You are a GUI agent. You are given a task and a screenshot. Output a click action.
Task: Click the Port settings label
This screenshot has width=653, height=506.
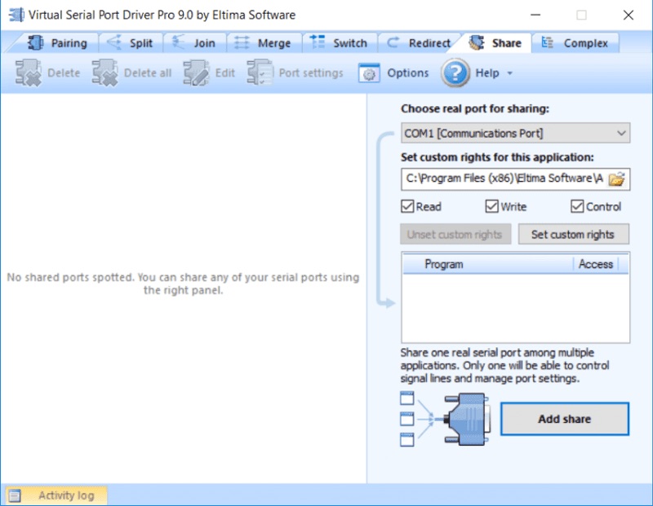point(311,73)
